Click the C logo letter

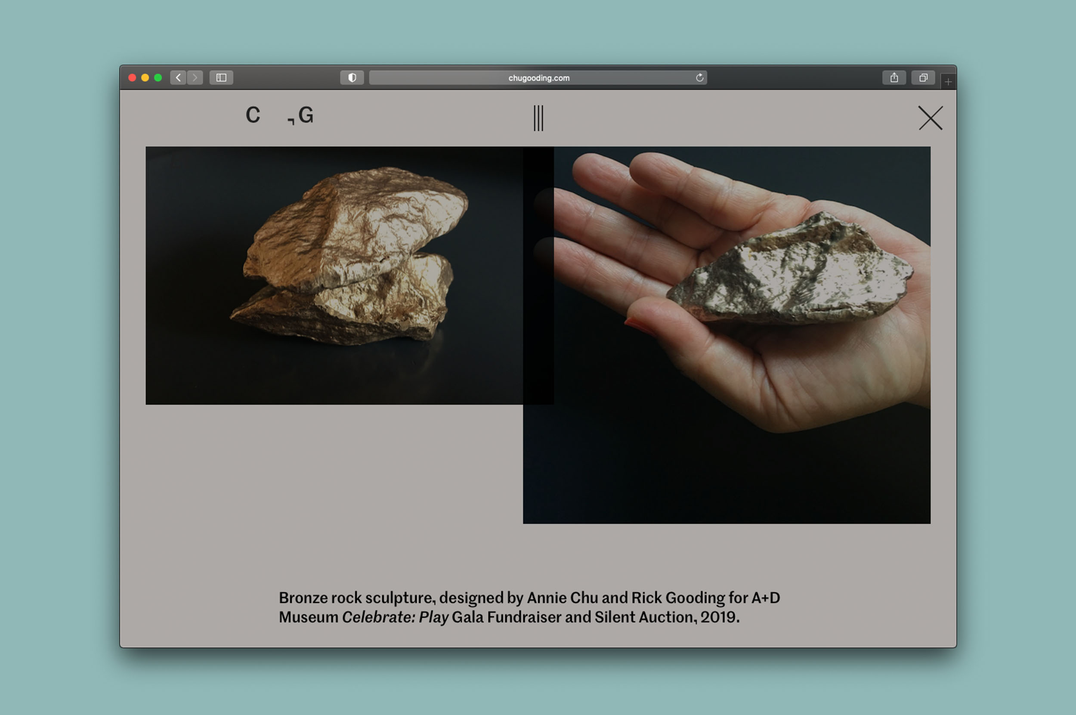253,115
